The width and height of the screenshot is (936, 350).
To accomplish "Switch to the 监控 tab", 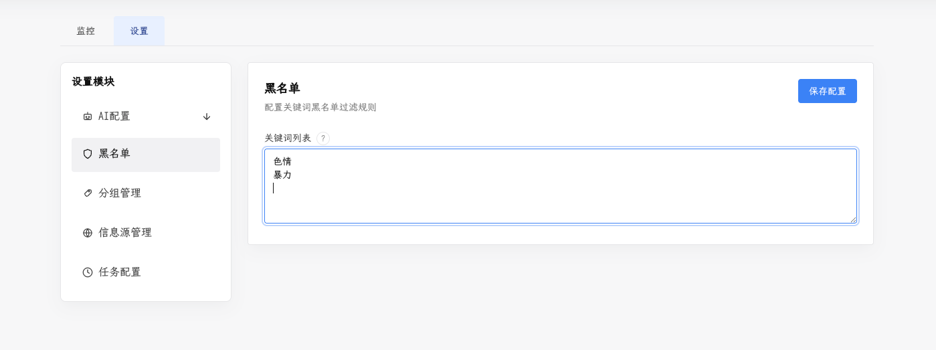I will click(86, 31).
